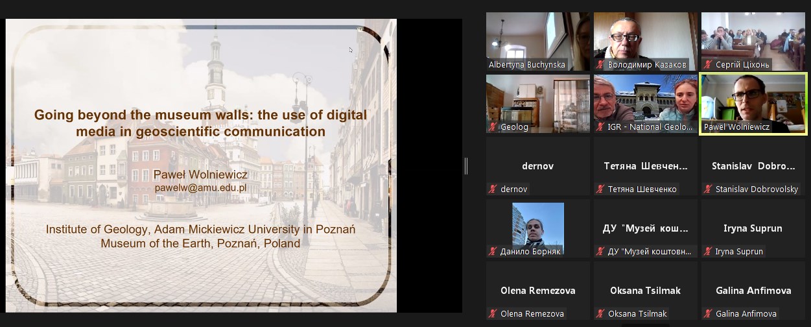Select Albertyna Buchynska's video tile
Image resolution: width=811 pixels, height=327 pixels.
pos(538,38)
